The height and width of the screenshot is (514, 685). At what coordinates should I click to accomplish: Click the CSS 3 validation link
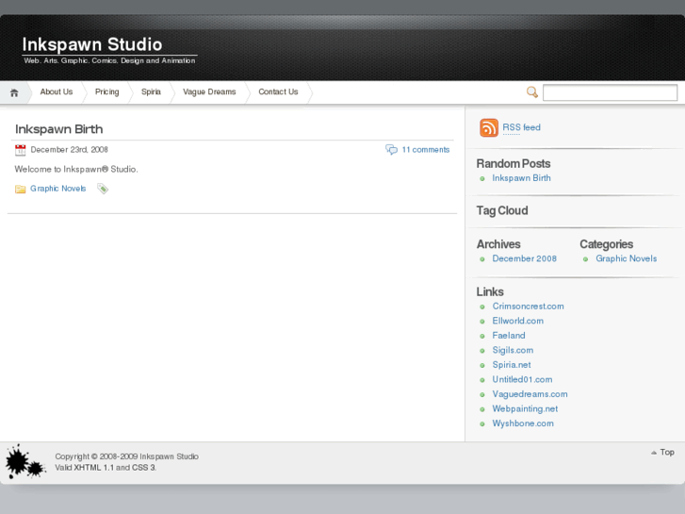(x=144, y=468)
